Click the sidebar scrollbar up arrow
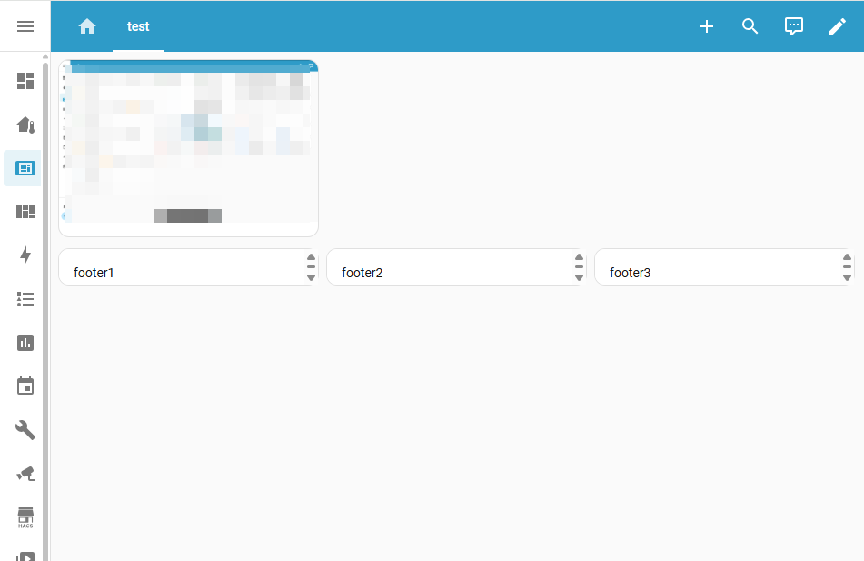 (x=45, y=56)
